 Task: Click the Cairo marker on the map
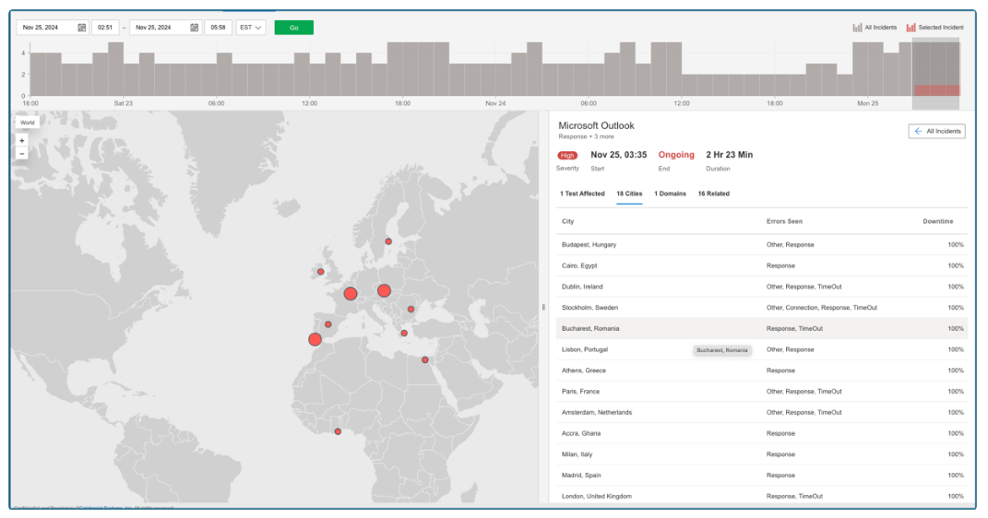[x=425, y=360]
